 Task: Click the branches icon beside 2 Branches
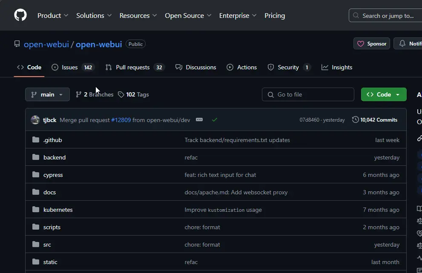[78, 94]
